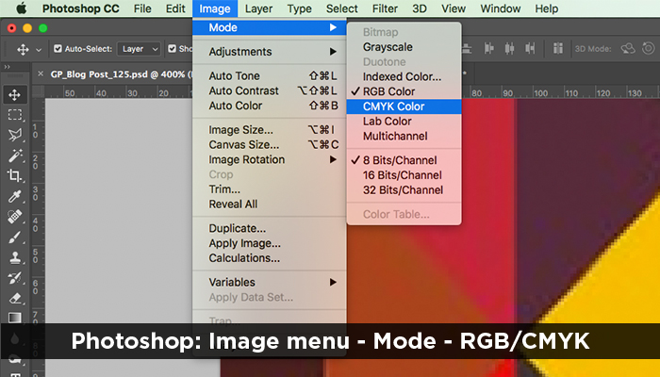Pick the Polygonal Lasso tool

14,135
